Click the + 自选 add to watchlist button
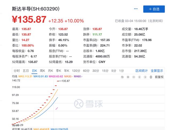The height and width of the screenshot is (130, 171). pos(154,9)
